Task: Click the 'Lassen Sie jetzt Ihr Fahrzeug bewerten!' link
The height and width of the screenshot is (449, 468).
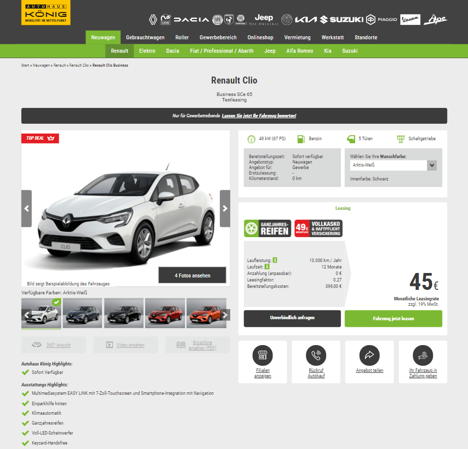Action: (x=259, y=116)
